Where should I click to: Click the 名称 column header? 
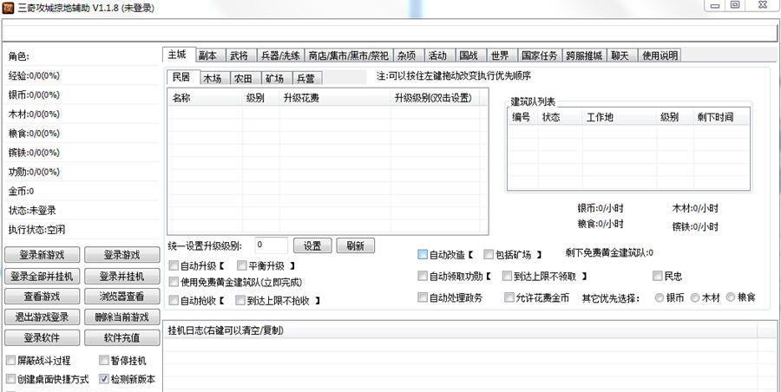click(x=205, y=98)
